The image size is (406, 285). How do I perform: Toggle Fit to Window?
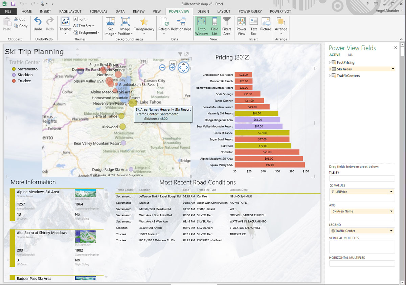[x=201, y=26]
